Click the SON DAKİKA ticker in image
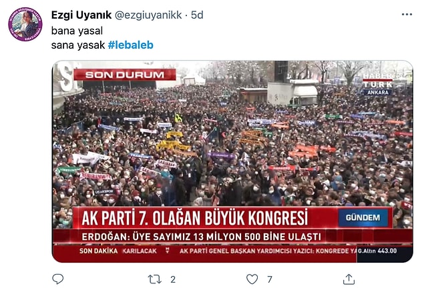This screenshot has width=424, height=292. [x=98, y=251]
